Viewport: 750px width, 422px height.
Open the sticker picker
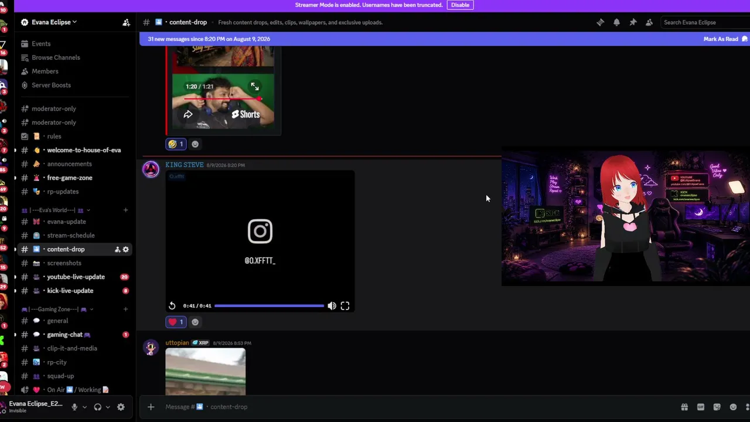(717, 407)
